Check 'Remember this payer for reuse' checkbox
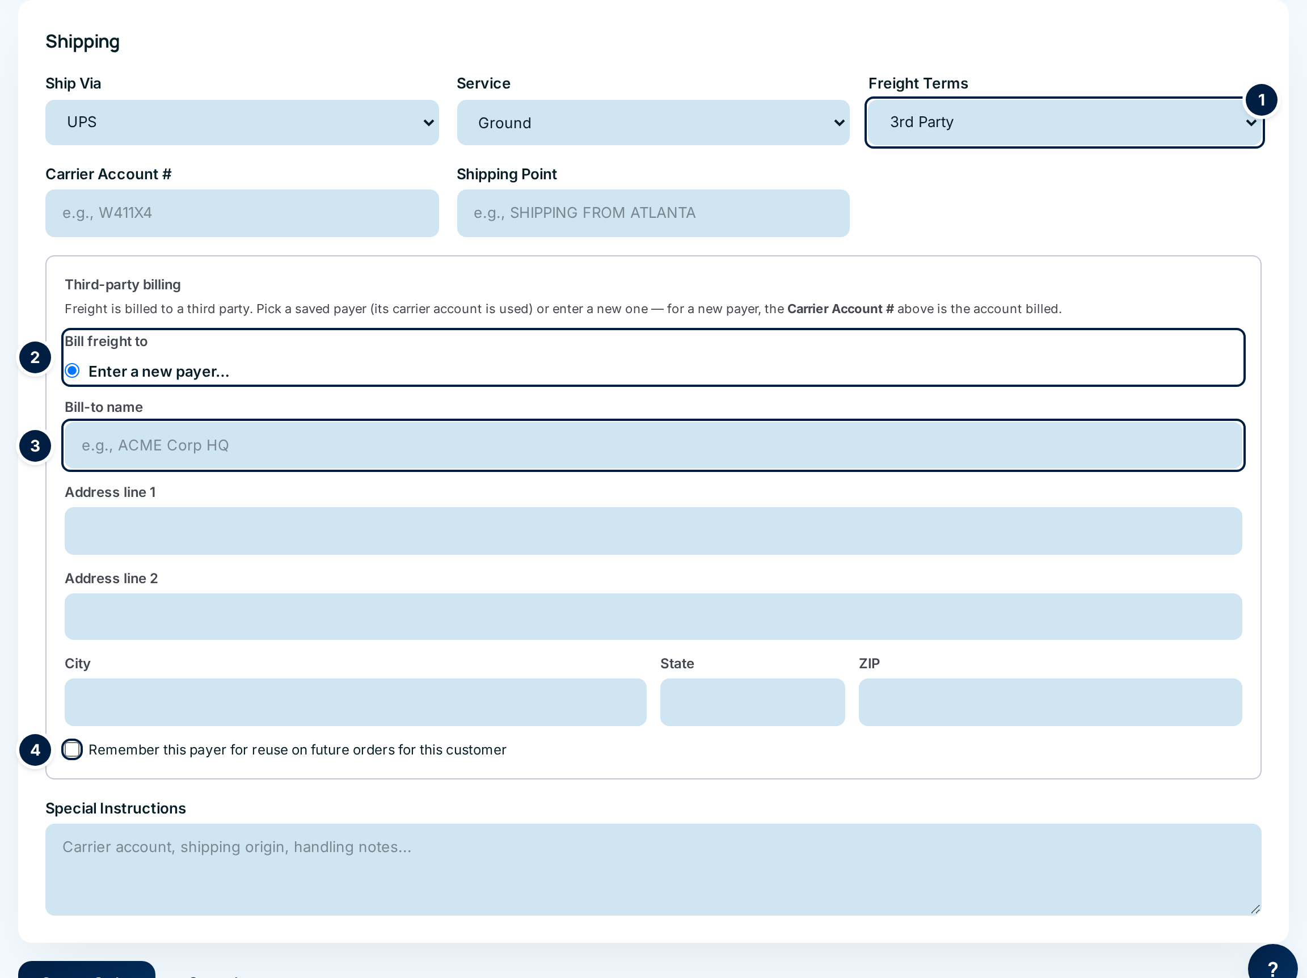This screenshot has width=1307, height=978. tap(72, 750)
